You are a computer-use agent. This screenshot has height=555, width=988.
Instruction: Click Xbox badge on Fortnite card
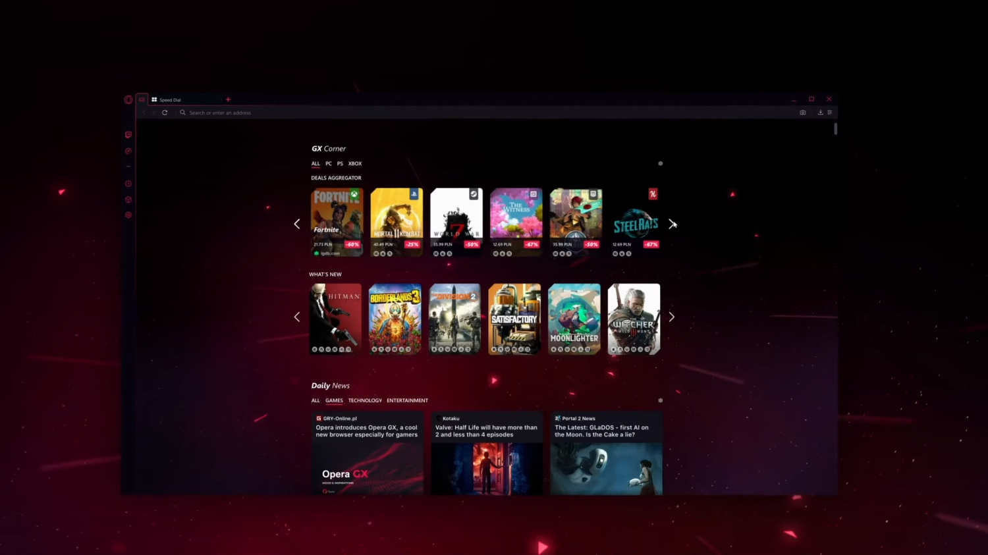click(354, 194)
